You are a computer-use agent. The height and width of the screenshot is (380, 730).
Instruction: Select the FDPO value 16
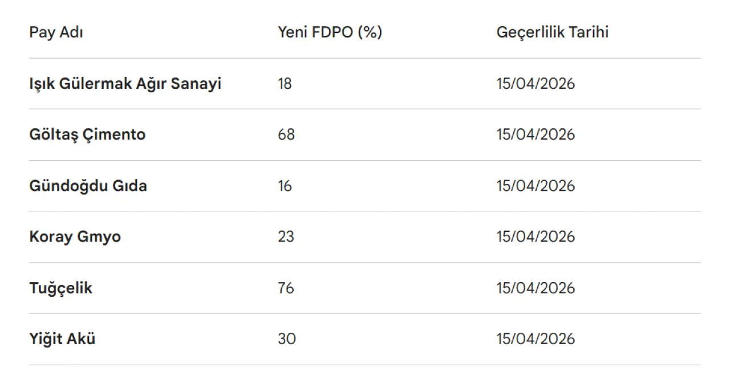pos(285,186)
